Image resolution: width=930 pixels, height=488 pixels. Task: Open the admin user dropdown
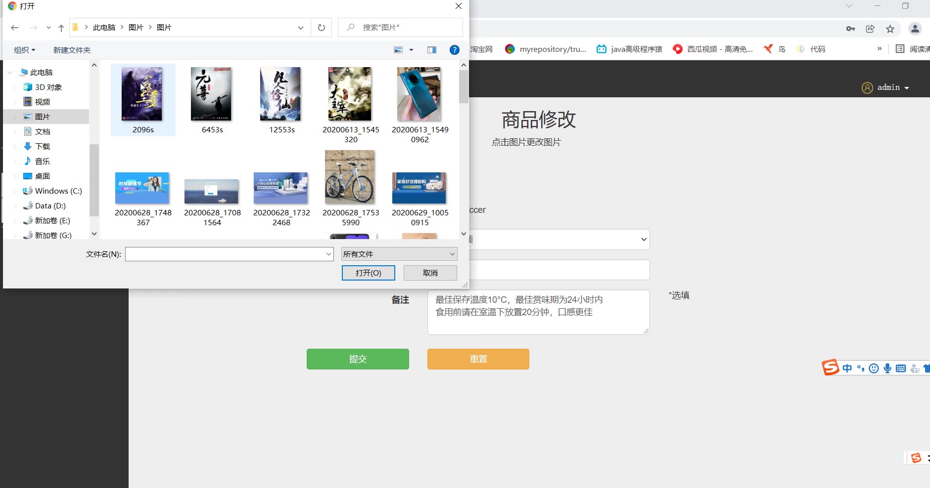pyautogui.click(x=893, y=87)
